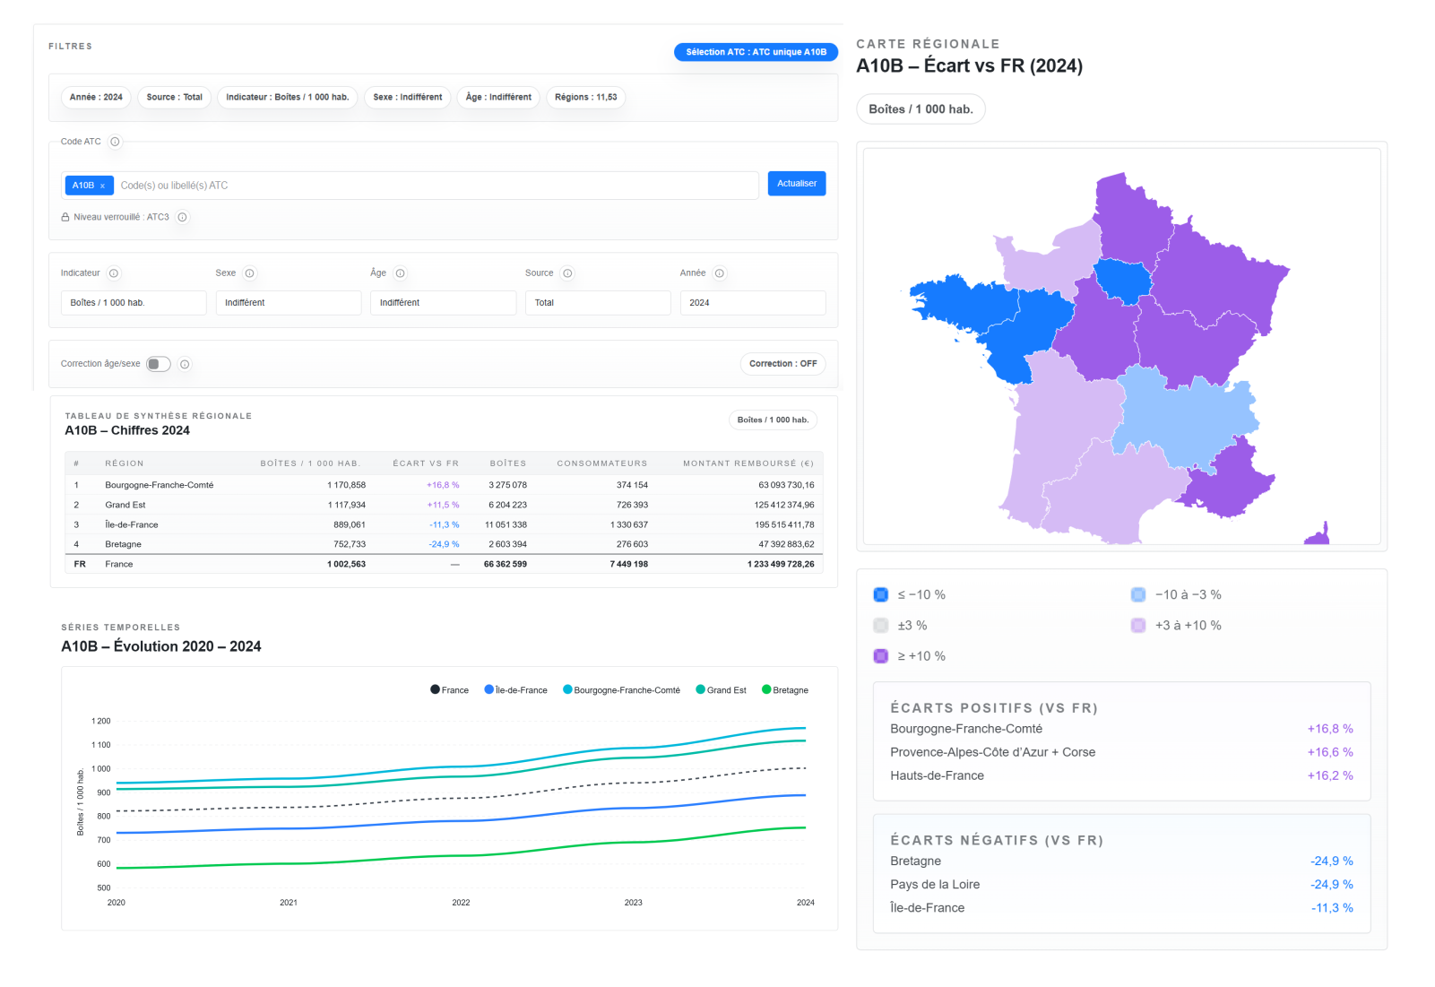The width and height of the screenshot is (1435, 987).
Task: Open the Sexe dropdown set to Indifférent
Action: point(289,303)
